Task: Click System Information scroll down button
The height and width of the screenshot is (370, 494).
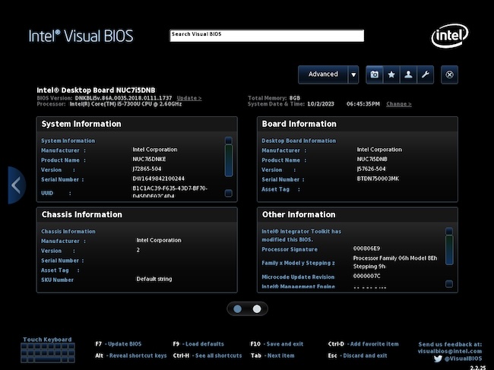Action: coord(229,193)
